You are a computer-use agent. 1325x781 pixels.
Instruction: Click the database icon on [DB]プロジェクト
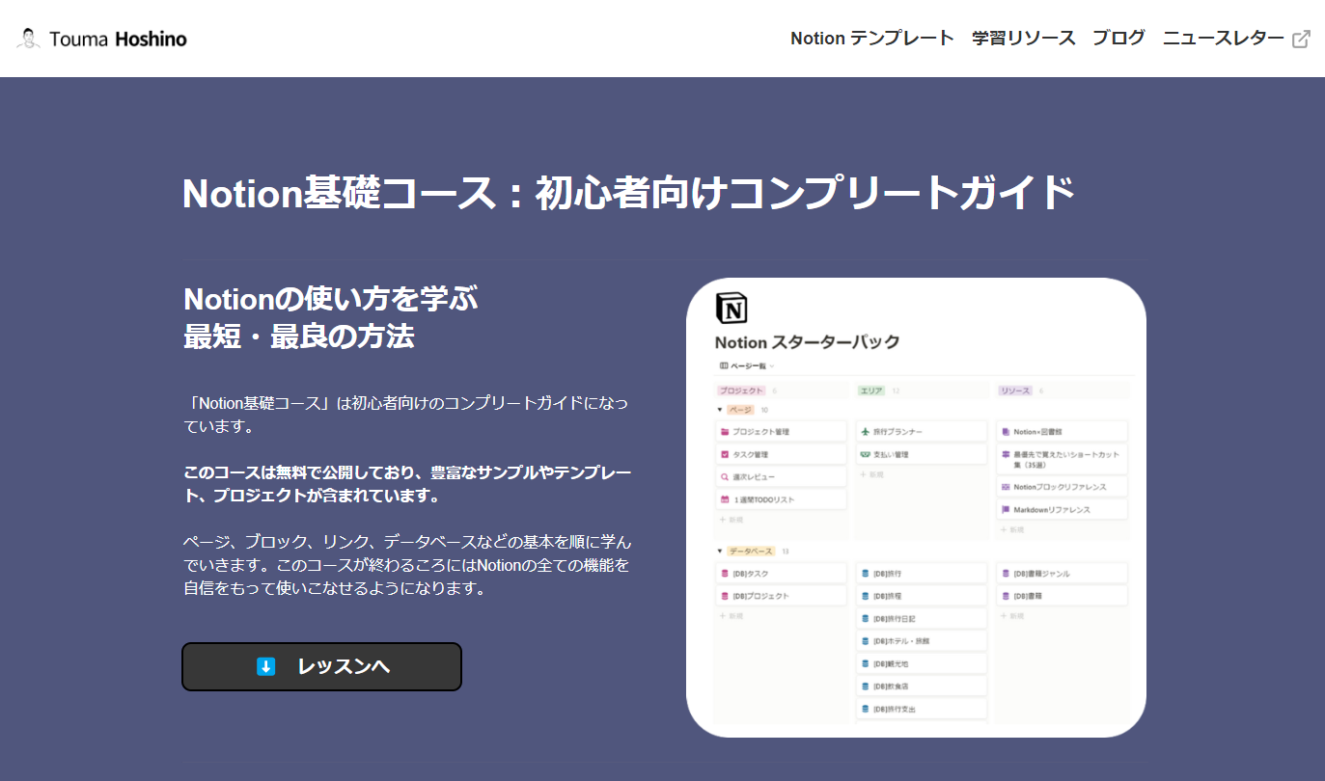725,596
